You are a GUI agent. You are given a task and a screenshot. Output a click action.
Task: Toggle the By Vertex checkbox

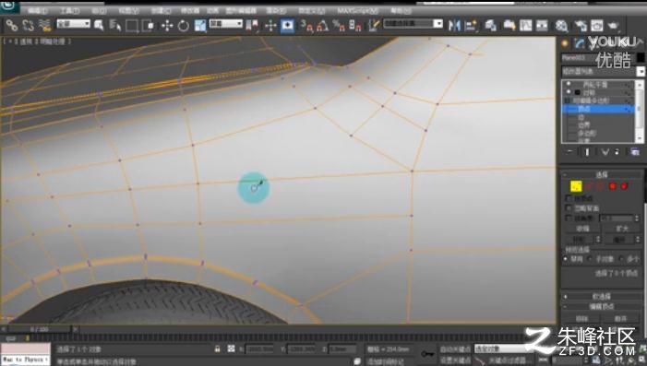[569, 198]
